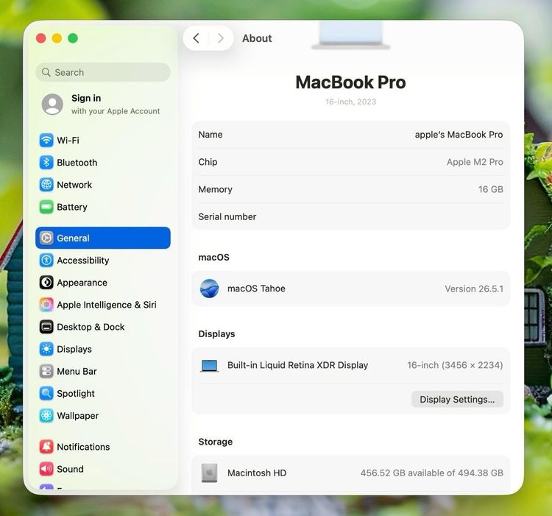This screenshot has height=516, width=552.
Task: Open Menu Bar settings
Action: (x=103, y=371)
